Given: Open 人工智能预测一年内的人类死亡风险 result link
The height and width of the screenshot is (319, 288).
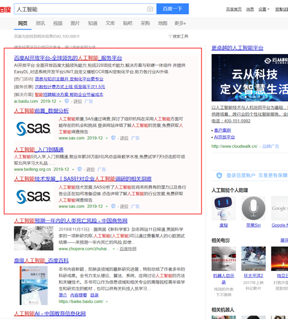Looking at the screenshot, I should (71, 221).
